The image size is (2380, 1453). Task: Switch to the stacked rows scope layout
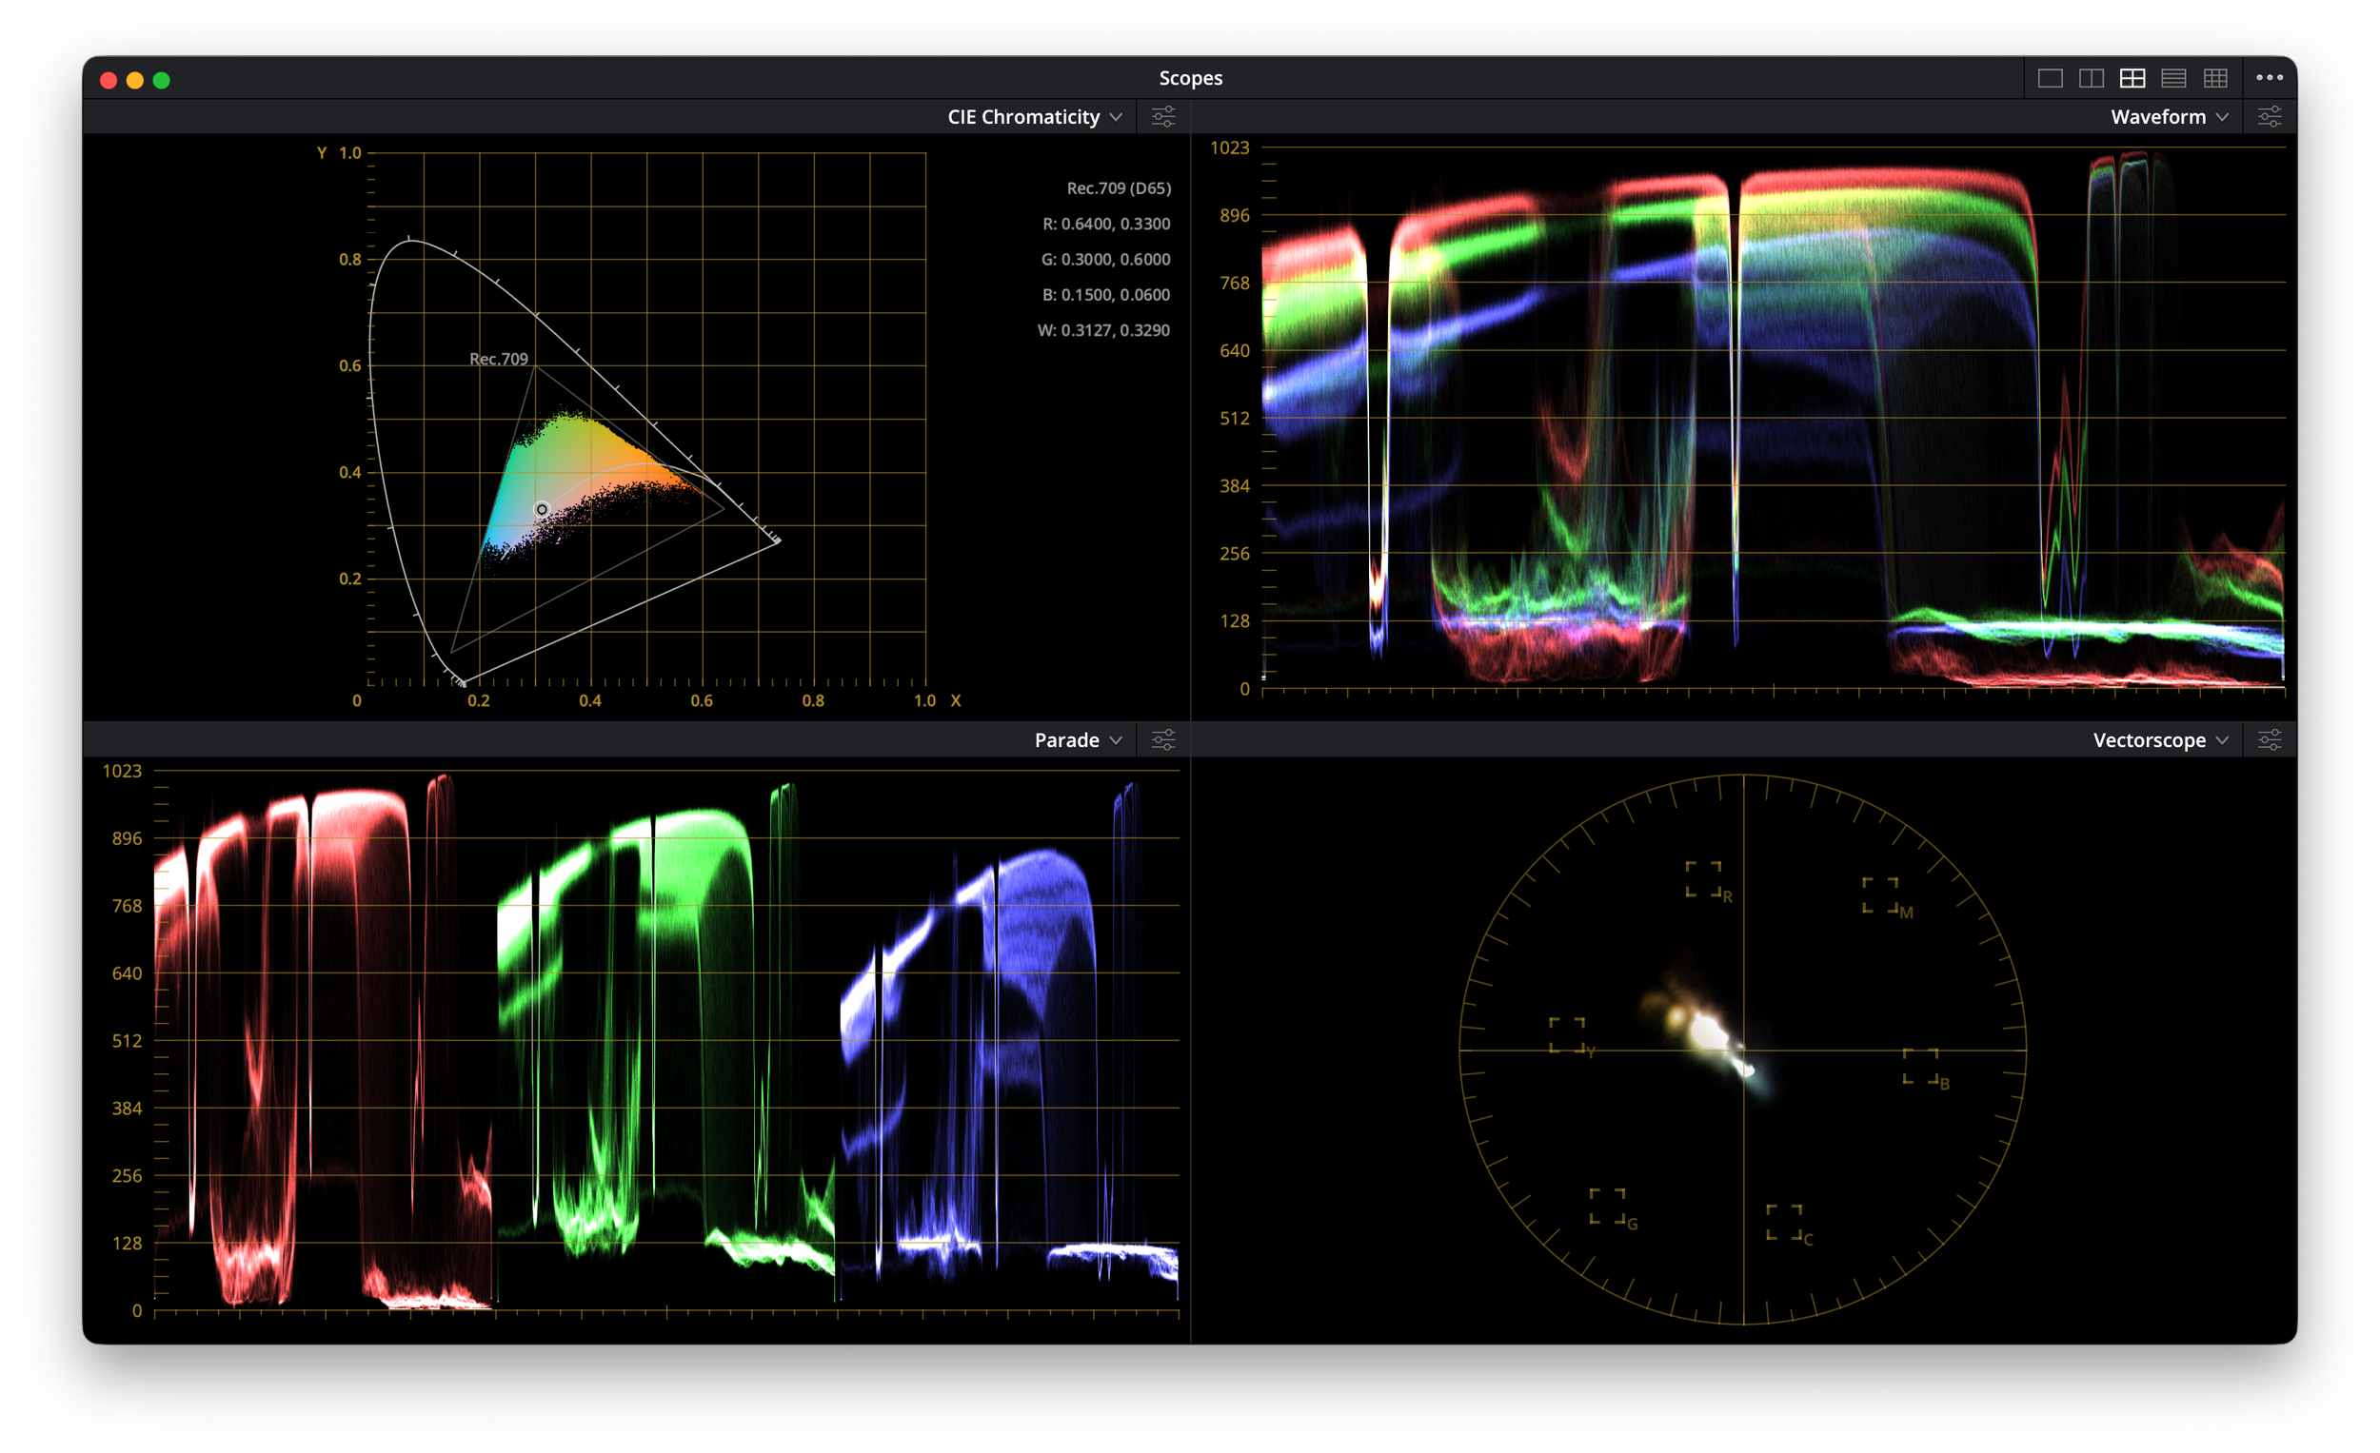coord(2174,78)
